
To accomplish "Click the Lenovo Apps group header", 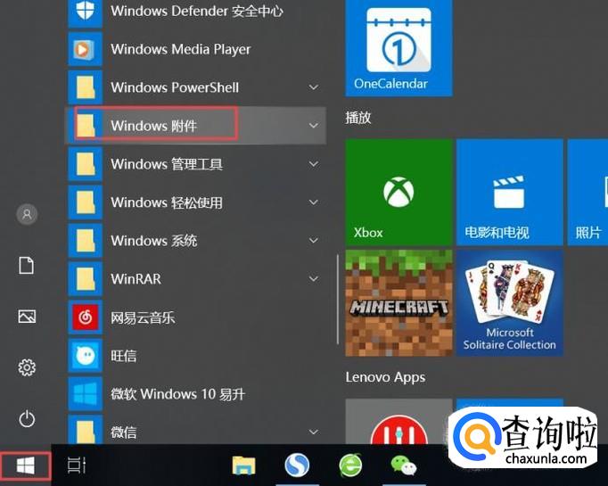I will click(385, 377).
